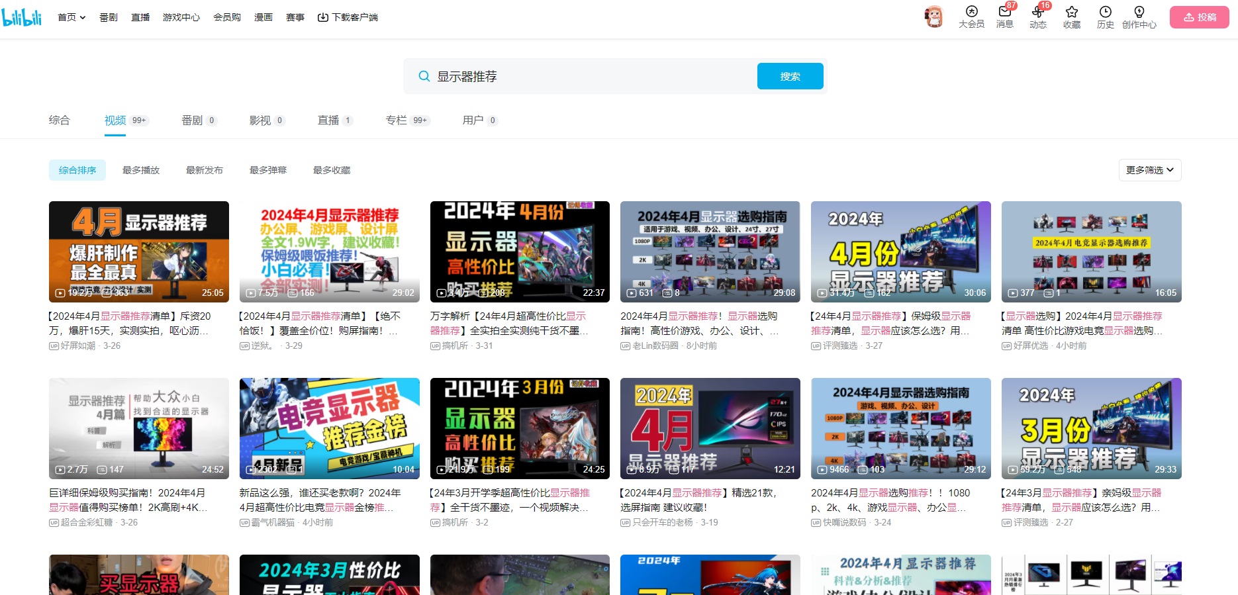Click uploader icon beside 只会开车的老杨
This screenshot has width=1238, height=595.
tap(625, 523)
